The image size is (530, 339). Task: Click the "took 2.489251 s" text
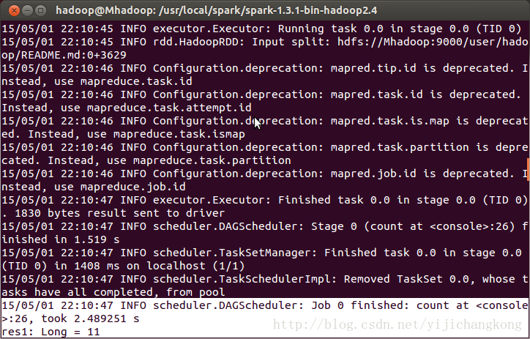click(90, 318)
